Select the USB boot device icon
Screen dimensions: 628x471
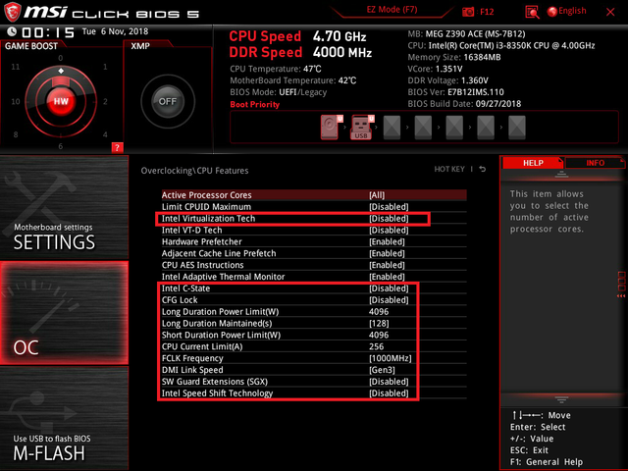pyautogui.click(x=362, y=127)
